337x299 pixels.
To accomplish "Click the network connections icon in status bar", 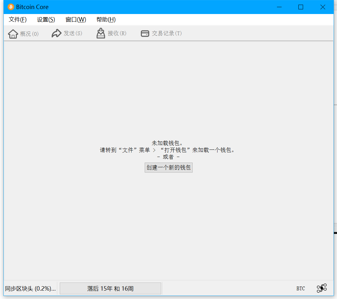I will coord(321,288).
